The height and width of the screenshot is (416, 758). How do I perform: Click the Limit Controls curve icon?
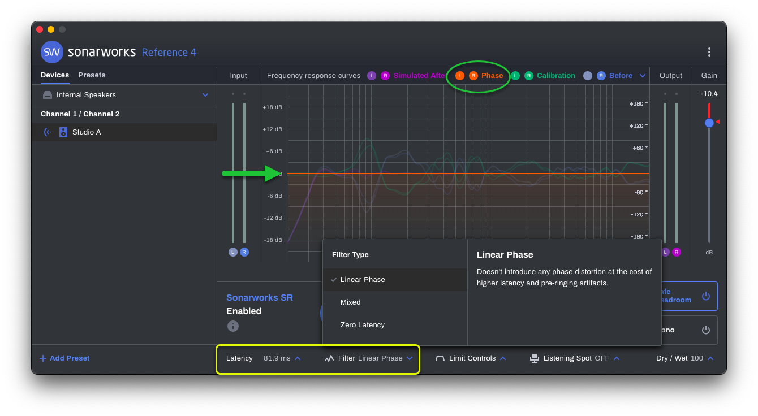(x=440, y=358)
